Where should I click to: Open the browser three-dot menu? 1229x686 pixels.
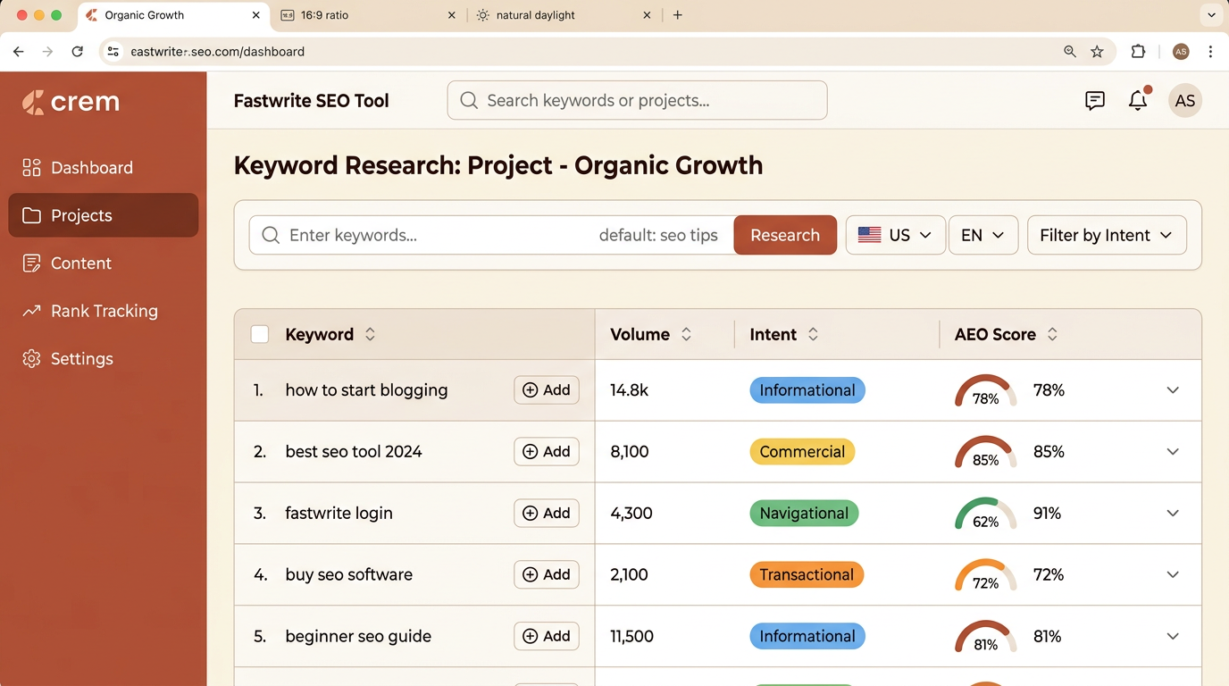pos(1210,52)
